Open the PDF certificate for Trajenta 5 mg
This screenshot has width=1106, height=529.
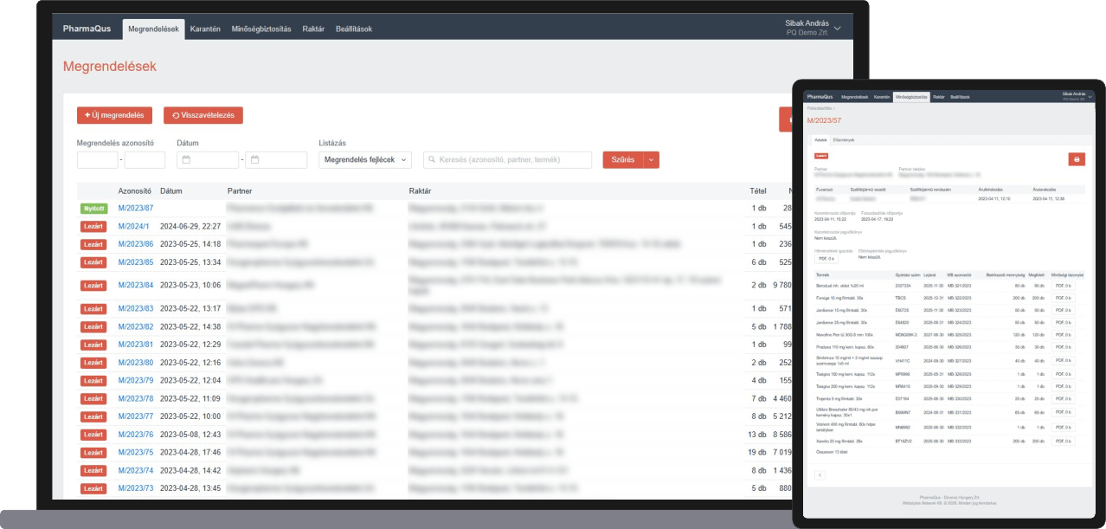coord(1064,399)
